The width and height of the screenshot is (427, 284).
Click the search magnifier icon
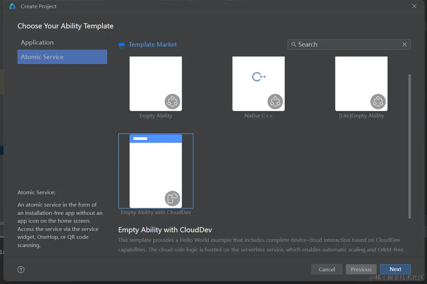pos(293,45)
